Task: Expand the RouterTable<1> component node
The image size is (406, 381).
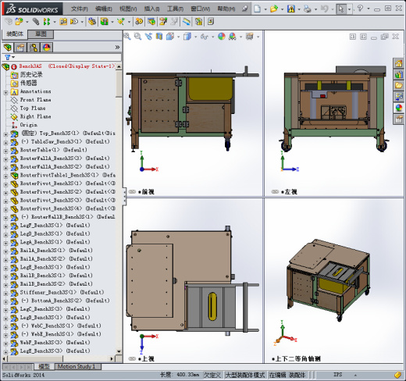Action: click(5, 151)
